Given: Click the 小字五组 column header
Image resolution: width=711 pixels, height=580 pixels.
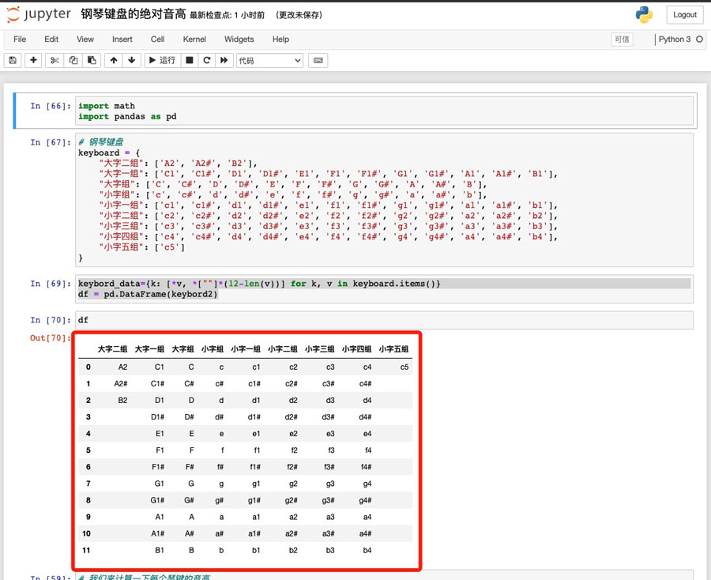Looking at the screenshot, I should click(x=393, y=349).
